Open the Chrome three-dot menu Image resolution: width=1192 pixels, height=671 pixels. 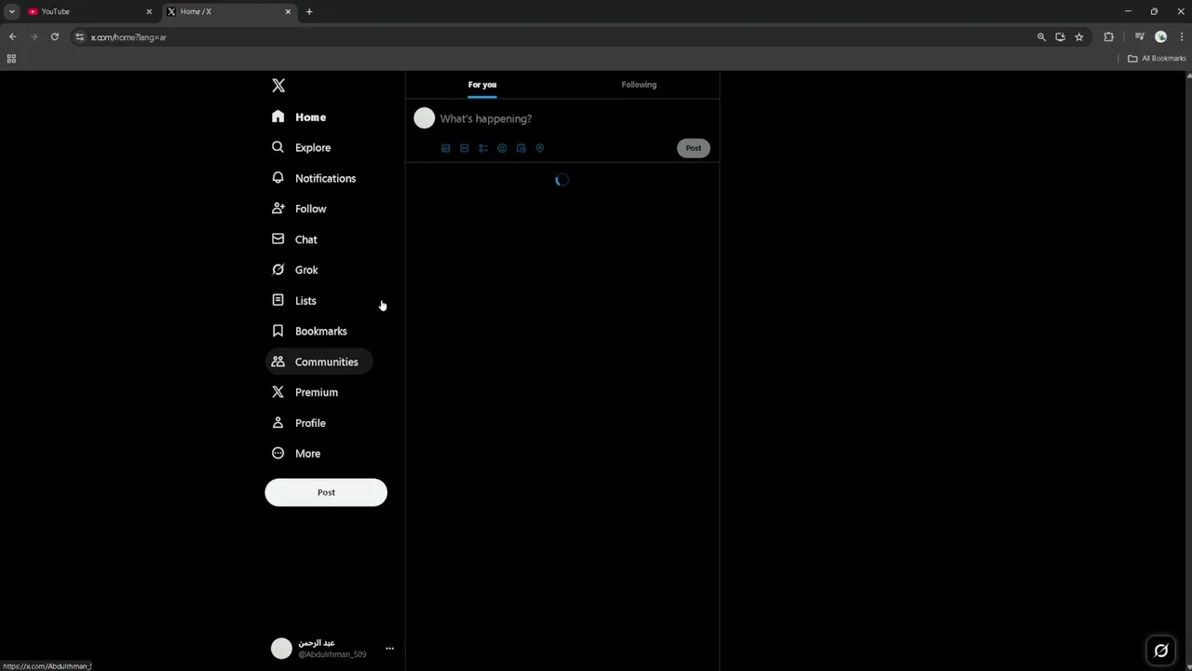coord(1180,37)
